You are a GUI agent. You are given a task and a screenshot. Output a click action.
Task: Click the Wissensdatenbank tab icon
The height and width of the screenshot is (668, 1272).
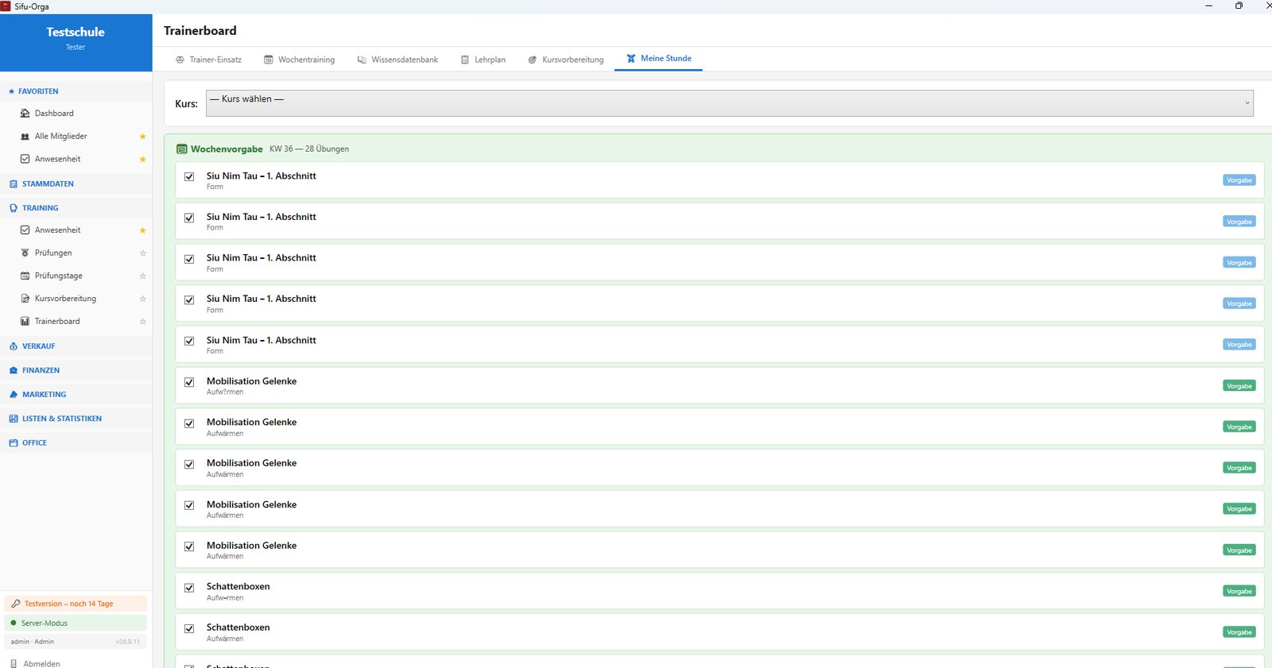(362, 60)
